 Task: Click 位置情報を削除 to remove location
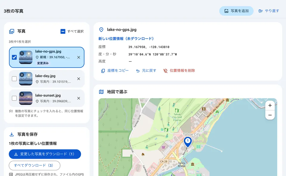(179, 71)
